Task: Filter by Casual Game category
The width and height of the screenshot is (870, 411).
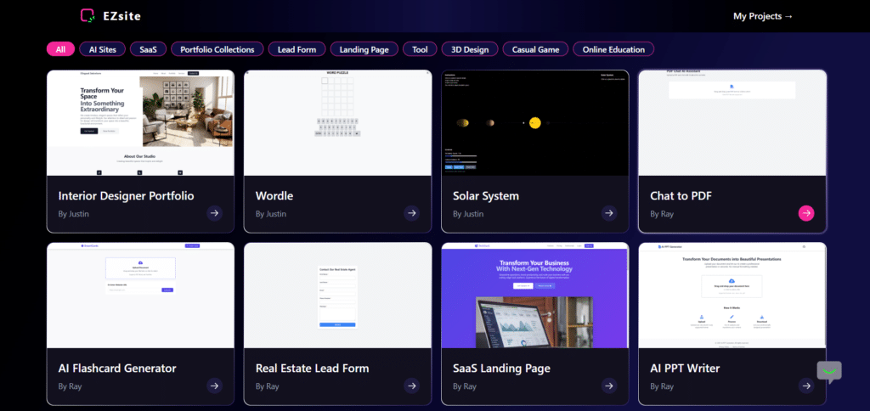Action: point(535,49)
